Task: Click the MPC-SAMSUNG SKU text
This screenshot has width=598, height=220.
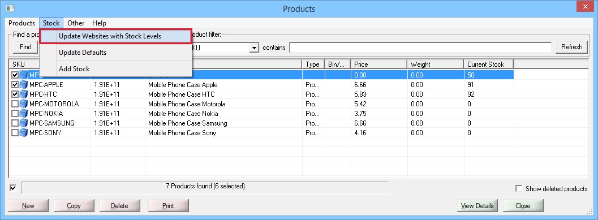Action: [x=52, y=123]
